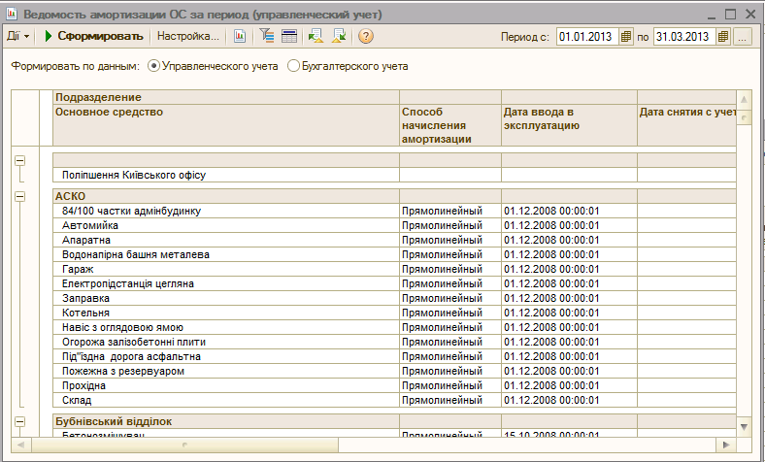Screen dimensions: 765x462
Task: Select the Бухгалтерского учета radio button
Action: pyautogui.click(x=294, y=66)
